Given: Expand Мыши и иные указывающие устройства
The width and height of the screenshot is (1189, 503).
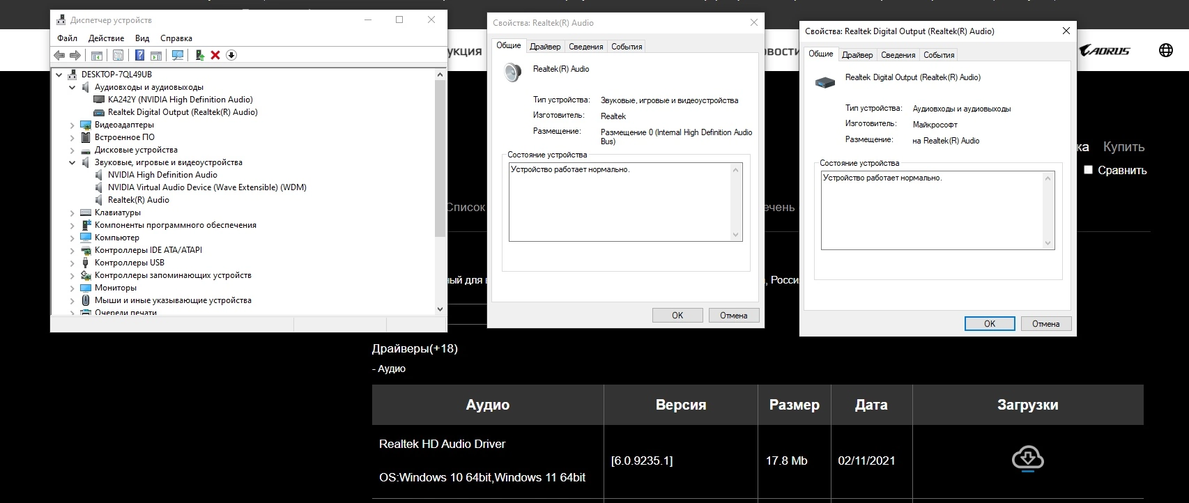Looking at the screenshot, I should pos(72,300).
